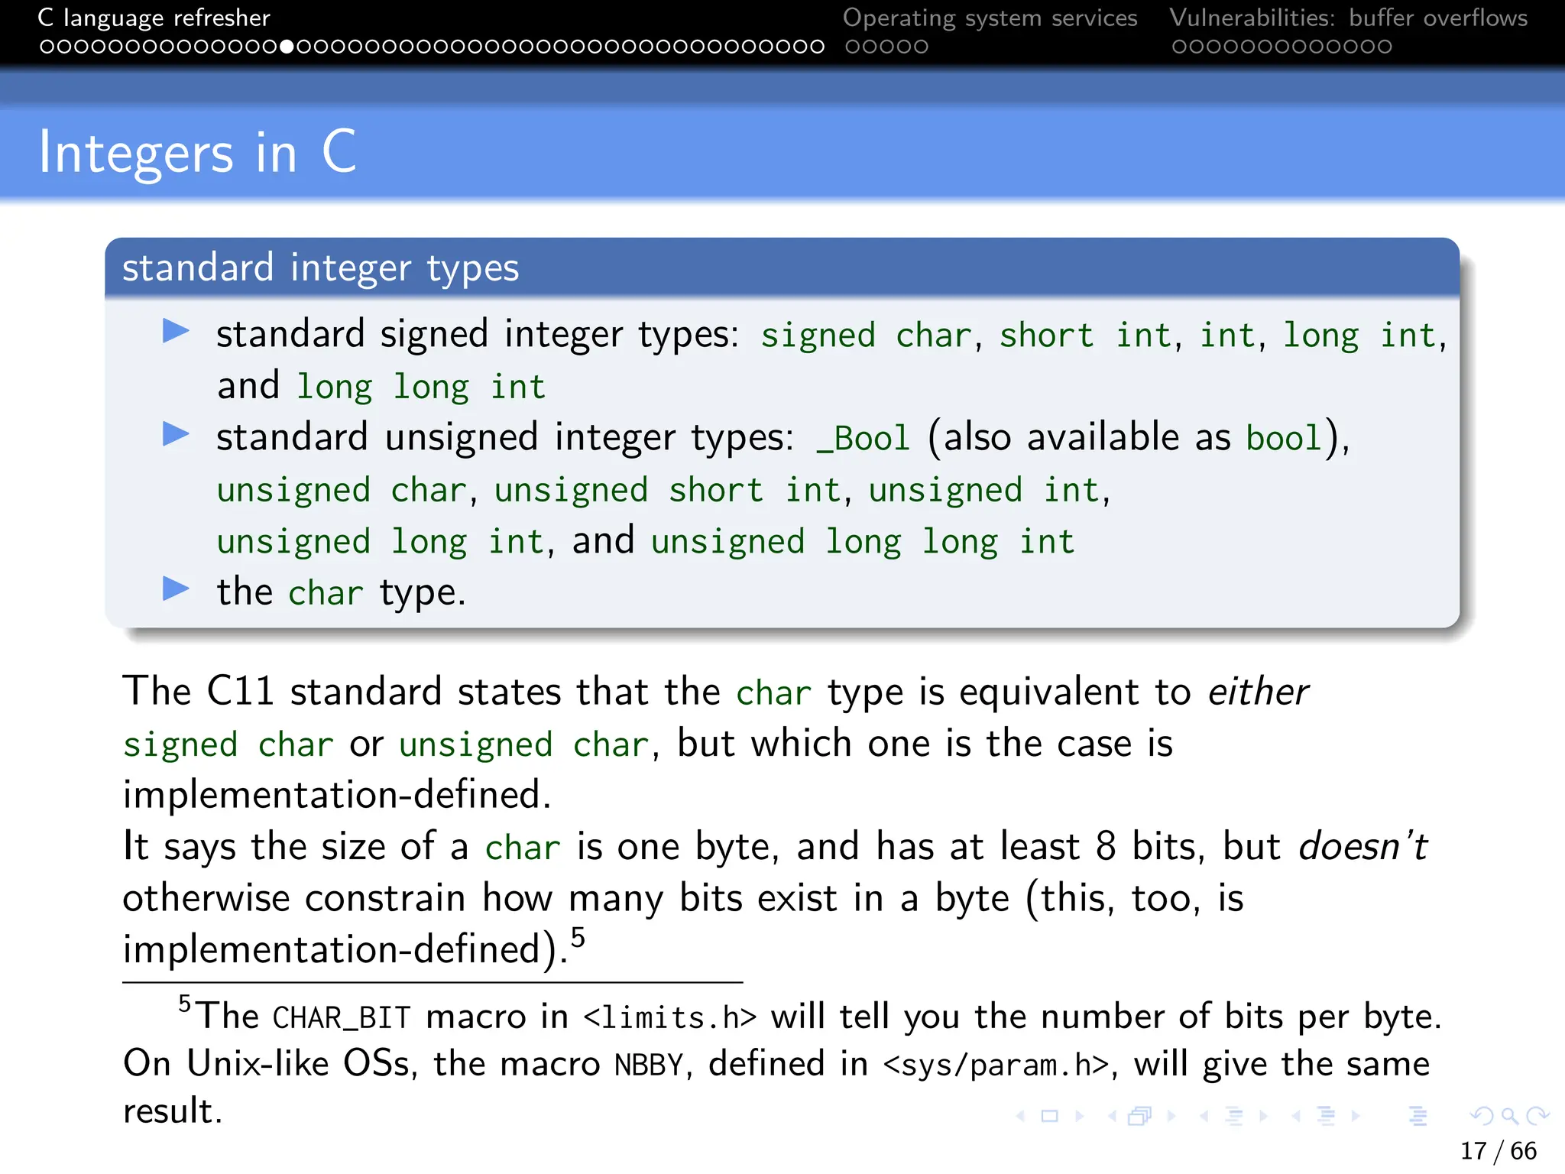Click the superscript 5 after 'implementation-defined).'
Image resolution: width=1565 pixels, height=1174 pixels.
pos(578,937)
